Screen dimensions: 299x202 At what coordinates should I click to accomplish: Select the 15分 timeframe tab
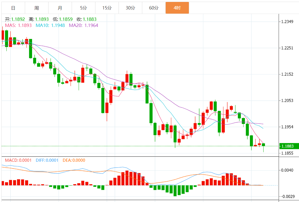tap(107, 8)
